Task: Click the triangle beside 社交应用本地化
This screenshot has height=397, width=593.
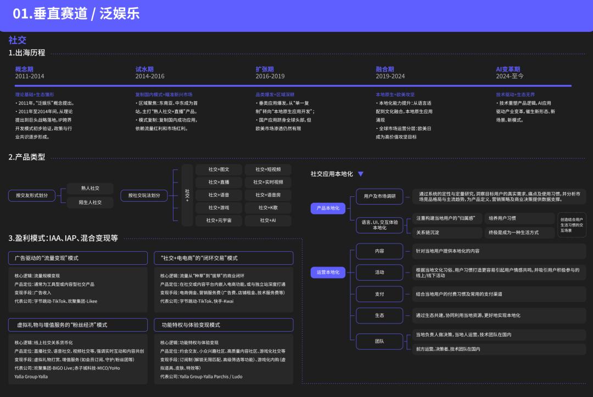Action: coord(361,174)
